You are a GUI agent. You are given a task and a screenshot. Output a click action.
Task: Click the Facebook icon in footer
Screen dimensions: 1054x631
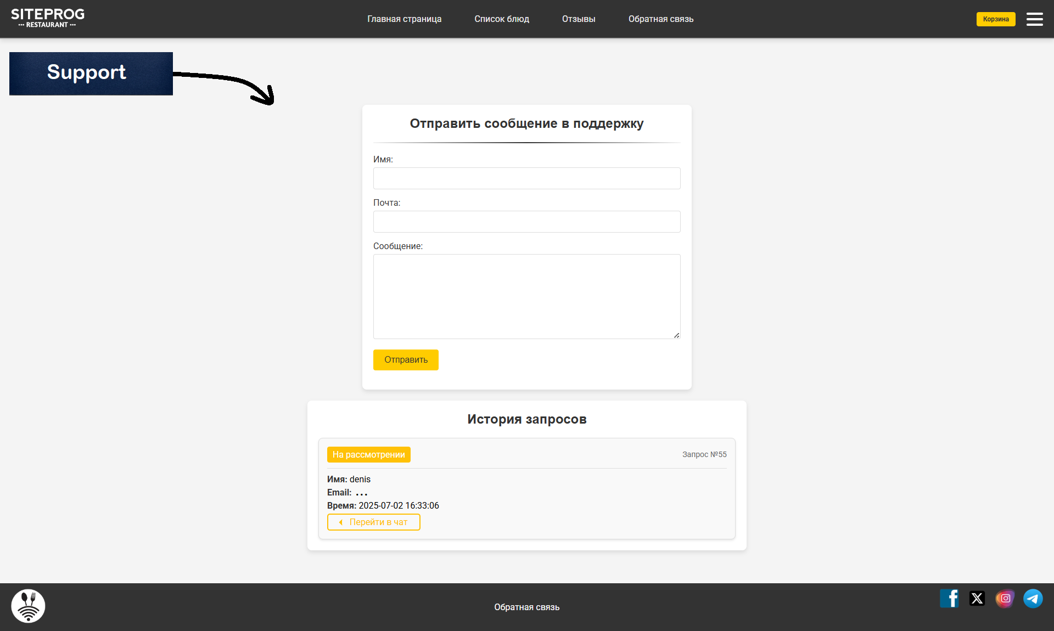point(949,598)
